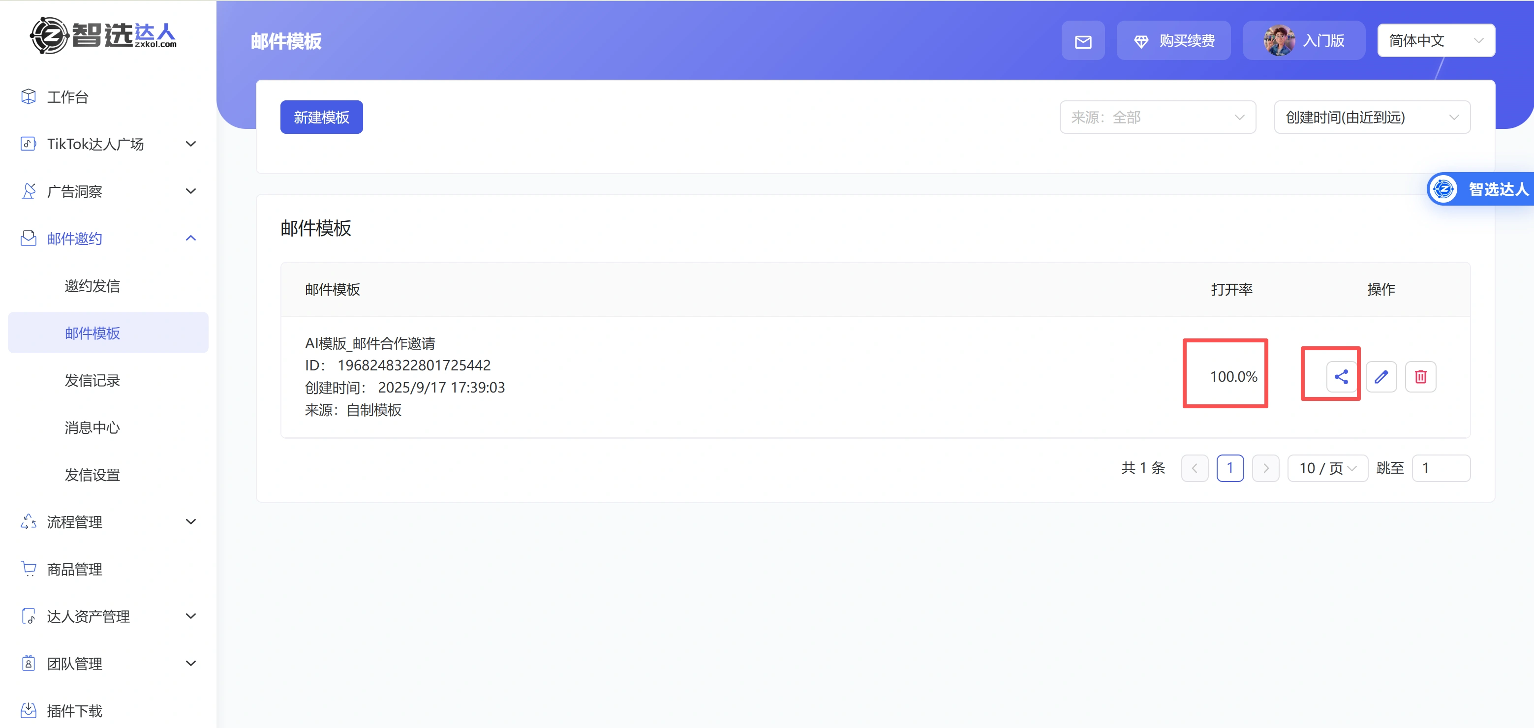Open the 来源: 全部 source filter dropdown
Screen dimensions: 1534x728
[x=1157, y=117]
